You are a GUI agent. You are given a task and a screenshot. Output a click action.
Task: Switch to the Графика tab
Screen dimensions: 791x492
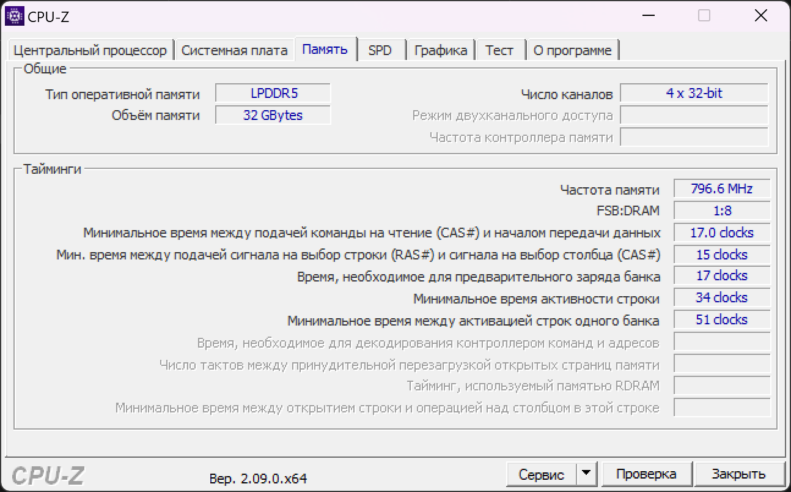click(x=440, y=50)
